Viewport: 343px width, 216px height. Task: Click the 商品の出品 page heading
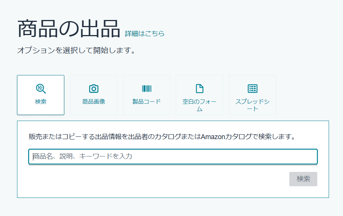tap(69, 29)
